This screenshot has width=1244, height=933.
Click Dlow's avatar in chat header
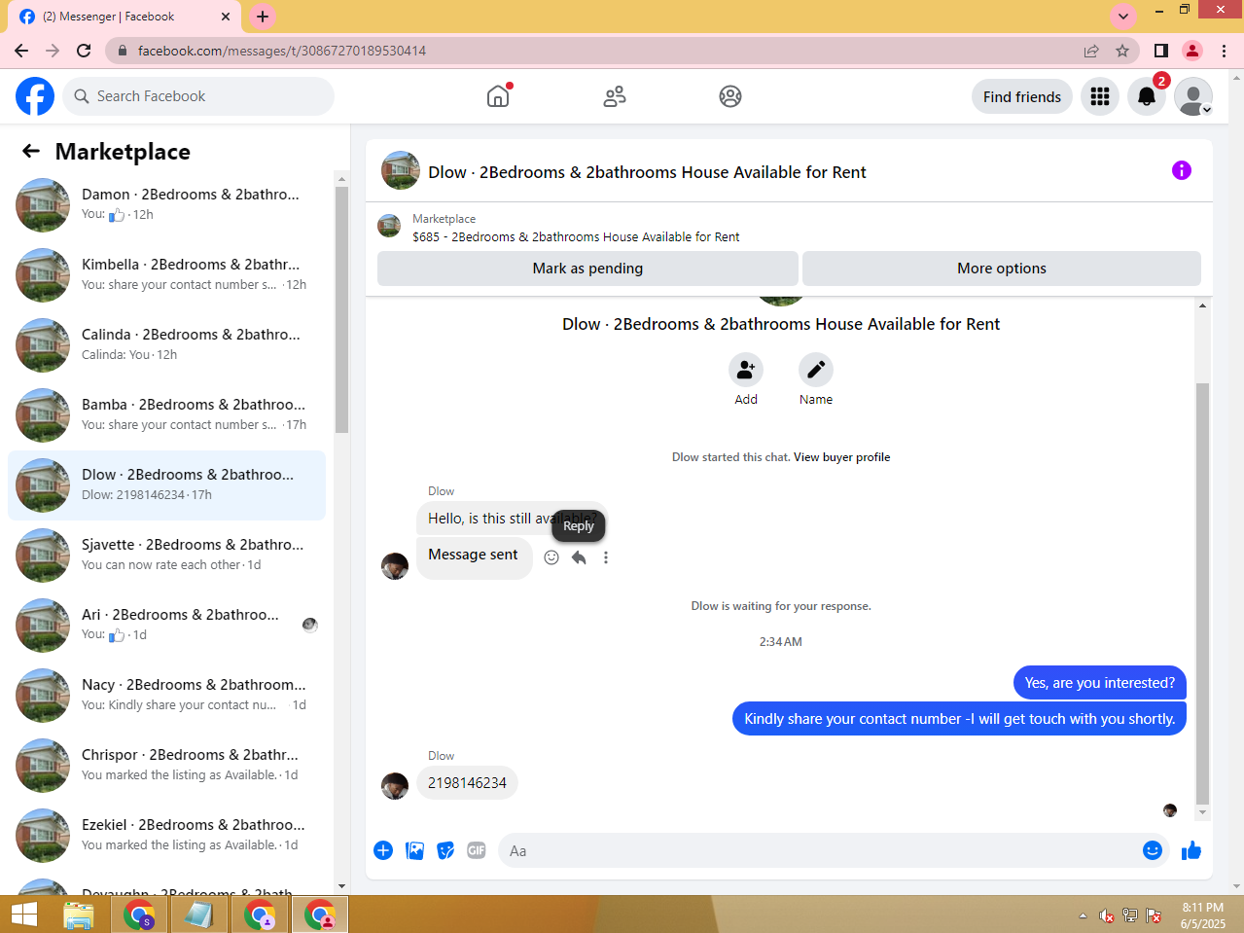[x=401, y=170]
